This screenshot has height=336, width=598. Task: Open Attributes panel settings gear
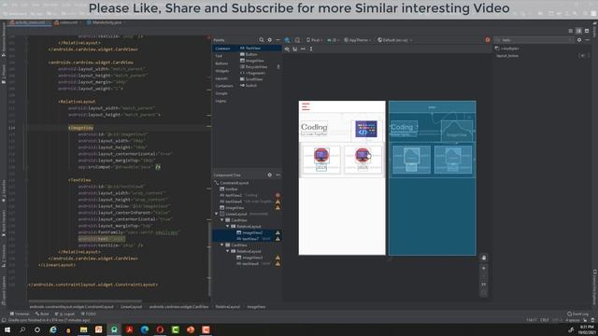(x=579, y=39)
